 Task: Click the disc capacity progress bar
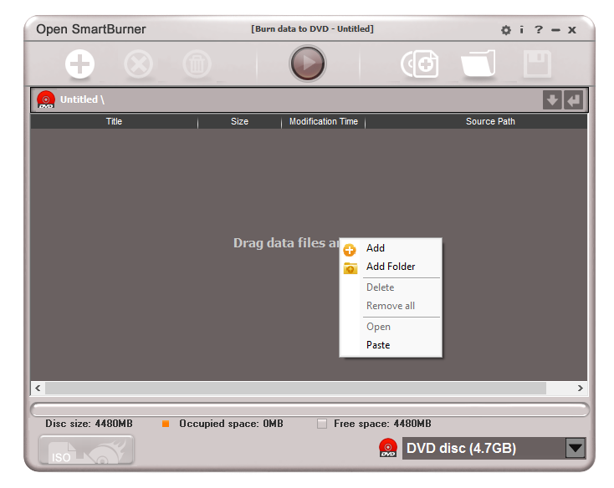(x=310, y=409)
